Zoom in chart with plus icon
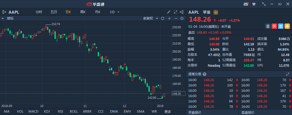Screen dimensions: 292x115 pyautogui.click(x=169, y=18)
